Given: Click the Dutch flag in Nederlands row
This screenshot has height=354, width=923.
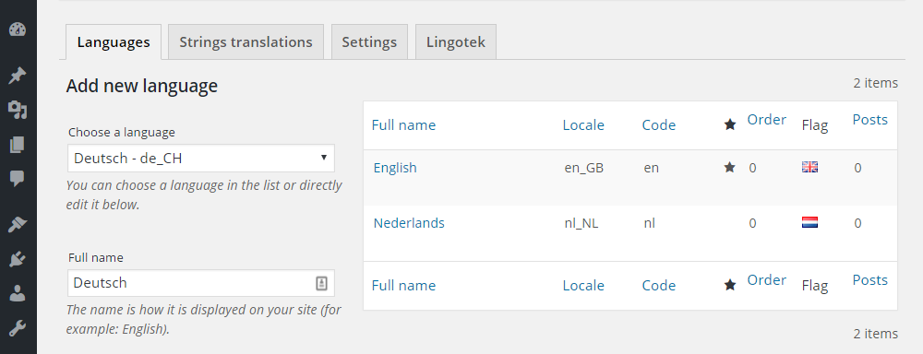Looking at the screenshot, I should pos(810,223).
